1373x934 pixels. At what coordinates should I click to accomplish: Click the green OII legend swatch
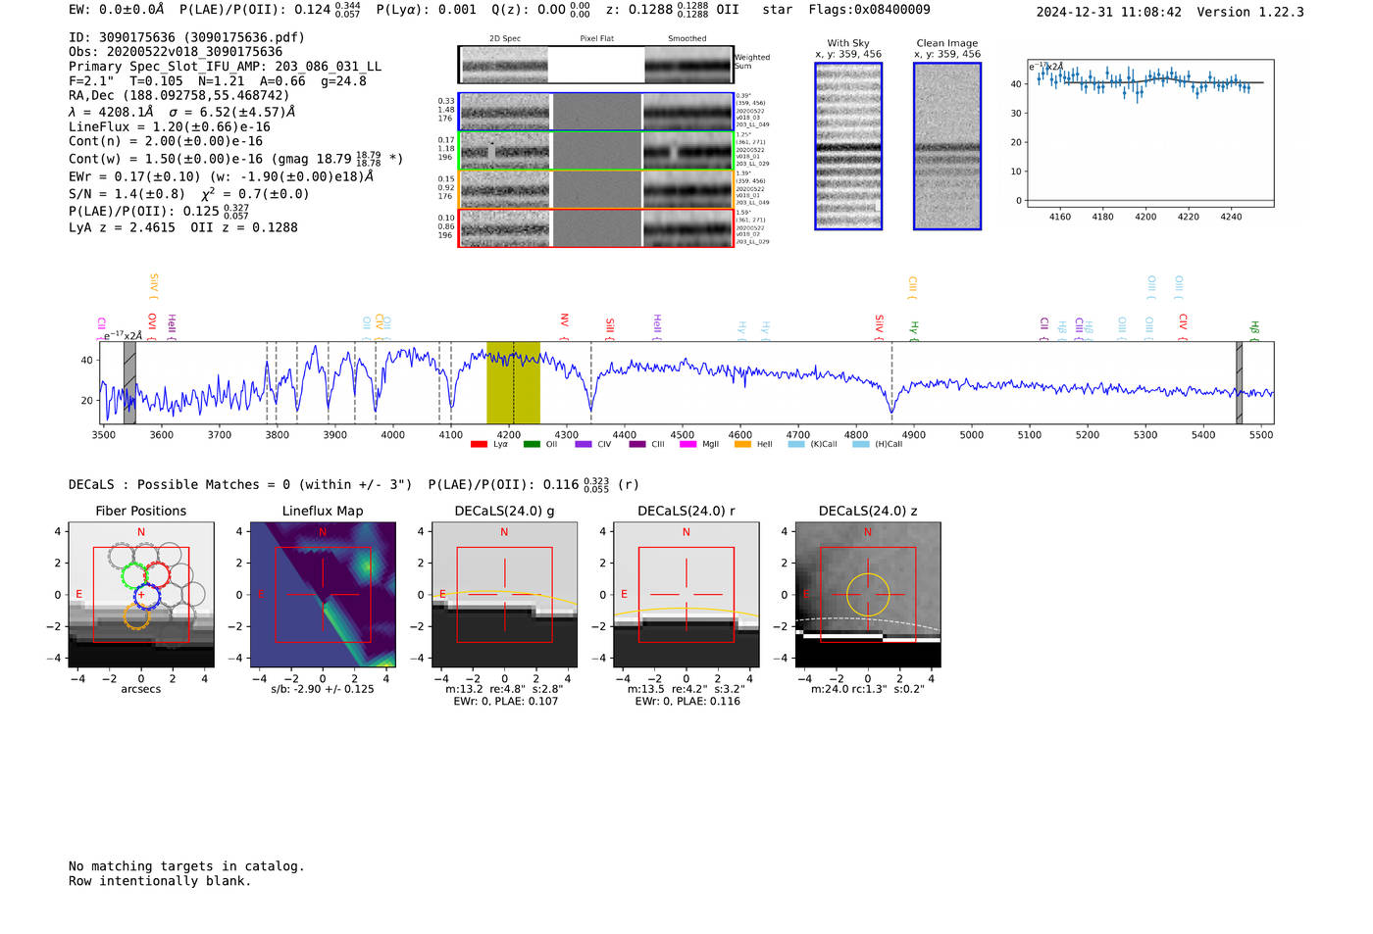point(532,444)
